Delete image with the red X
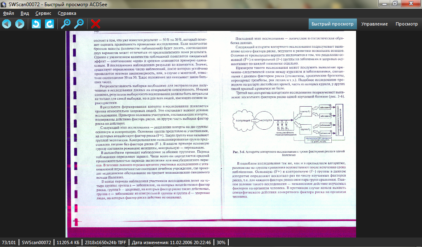Image resolution: width=422 pixels, height=247 pixels. [x=96, y=24]
